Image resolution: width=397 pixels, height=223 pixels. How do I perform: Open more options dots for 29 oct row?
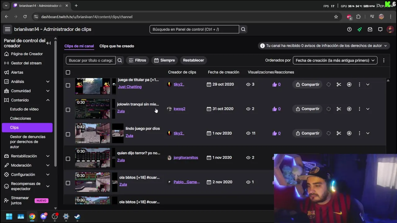tap(359, 84)
